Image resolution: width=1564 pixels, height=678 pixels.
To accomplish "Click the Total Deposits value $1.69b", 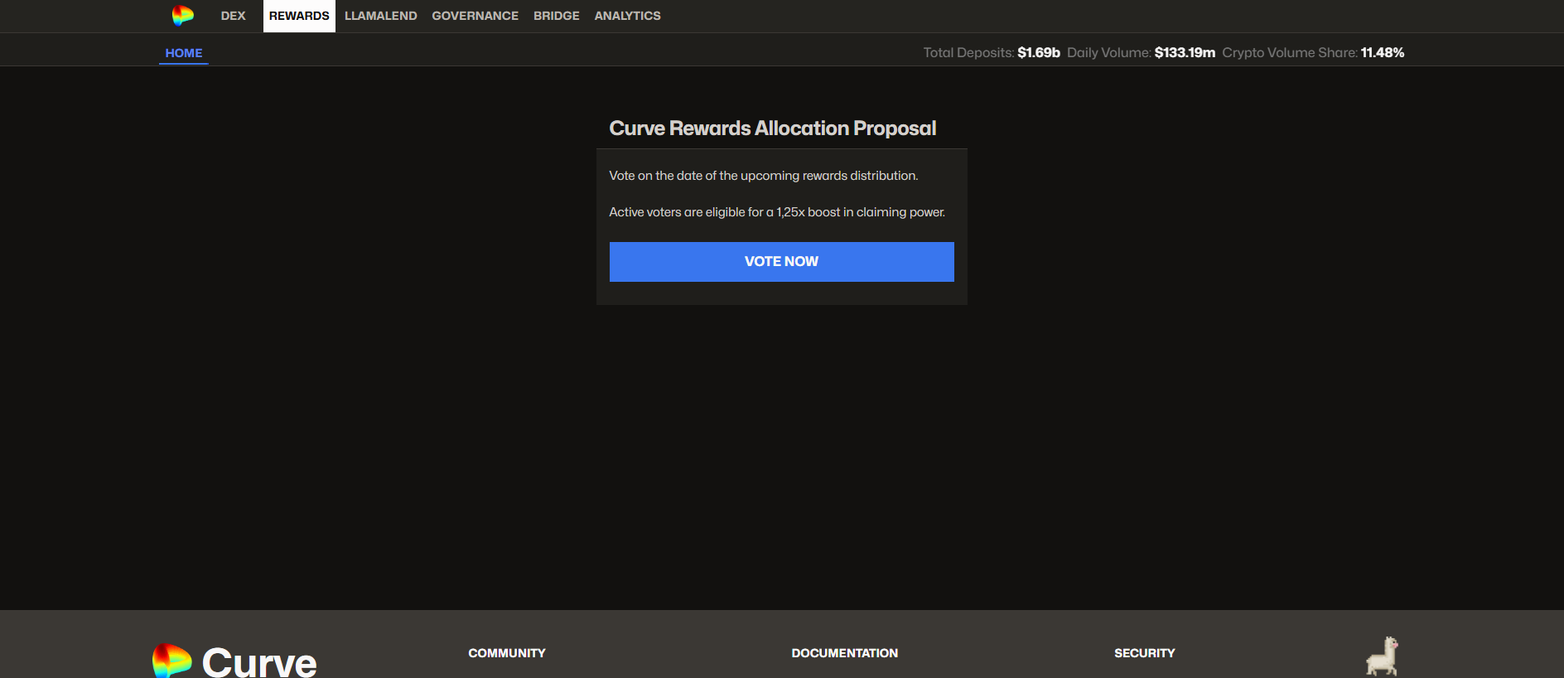I will 1039,52.
